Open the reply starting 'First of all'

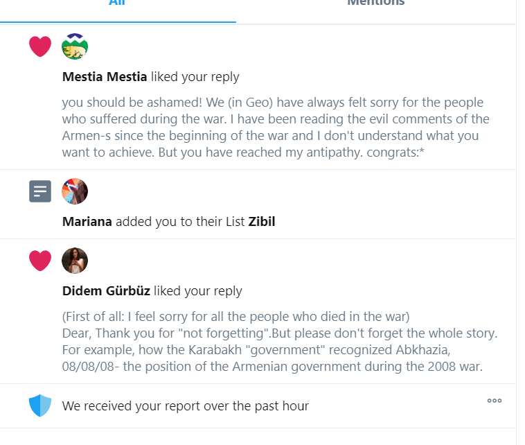point(280,342)
